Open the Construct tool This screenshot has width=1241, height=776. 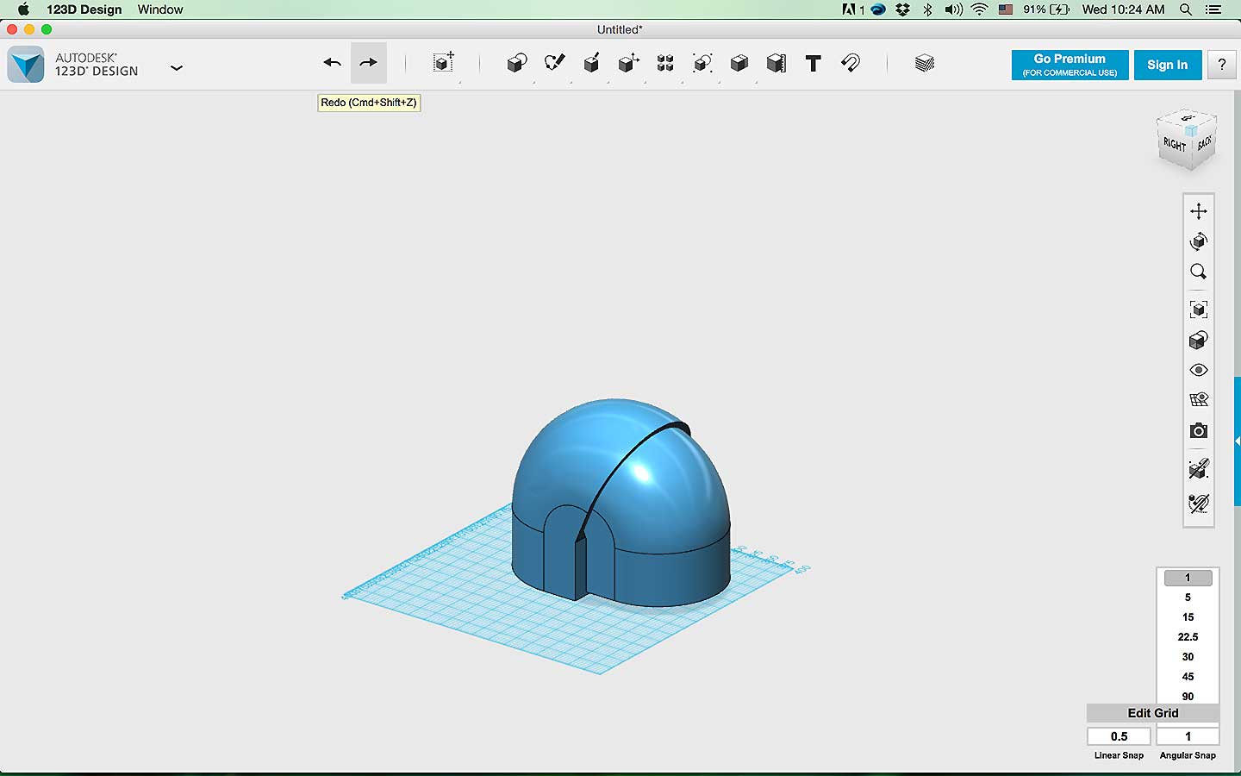(x=591, y=63)
